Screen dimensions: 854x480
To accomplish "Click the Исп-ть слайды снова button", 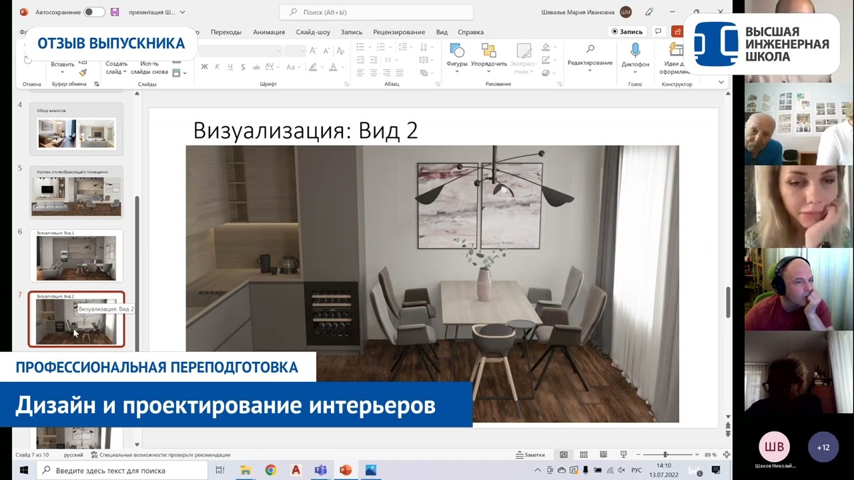I will pos(149,68).
